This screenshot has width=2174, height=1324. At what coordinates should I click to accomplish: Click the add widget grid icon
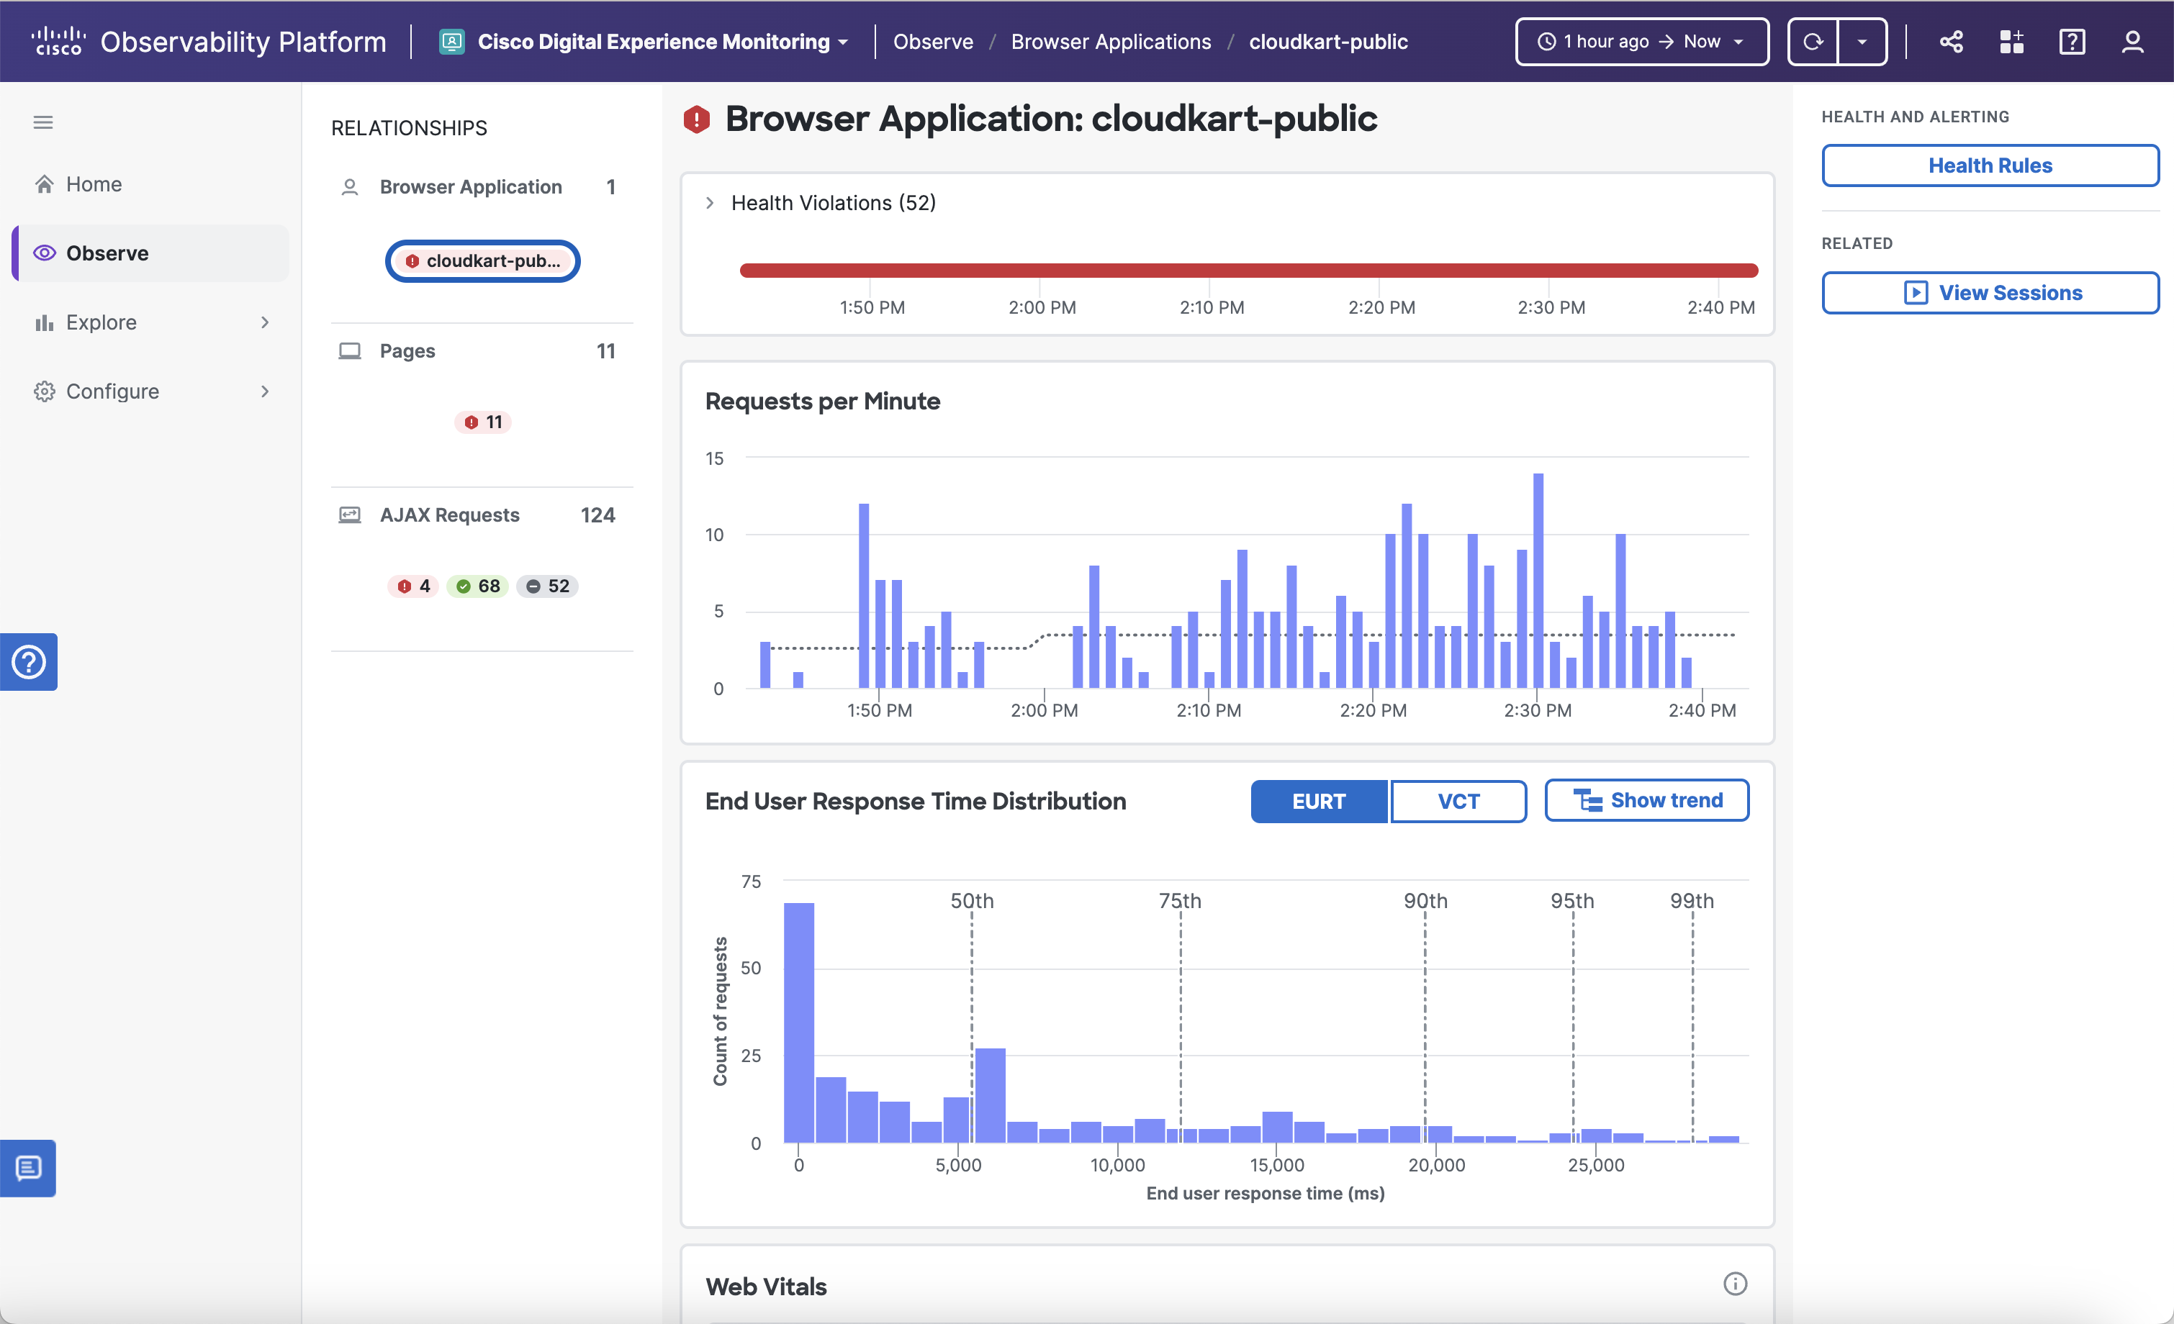2011,40
